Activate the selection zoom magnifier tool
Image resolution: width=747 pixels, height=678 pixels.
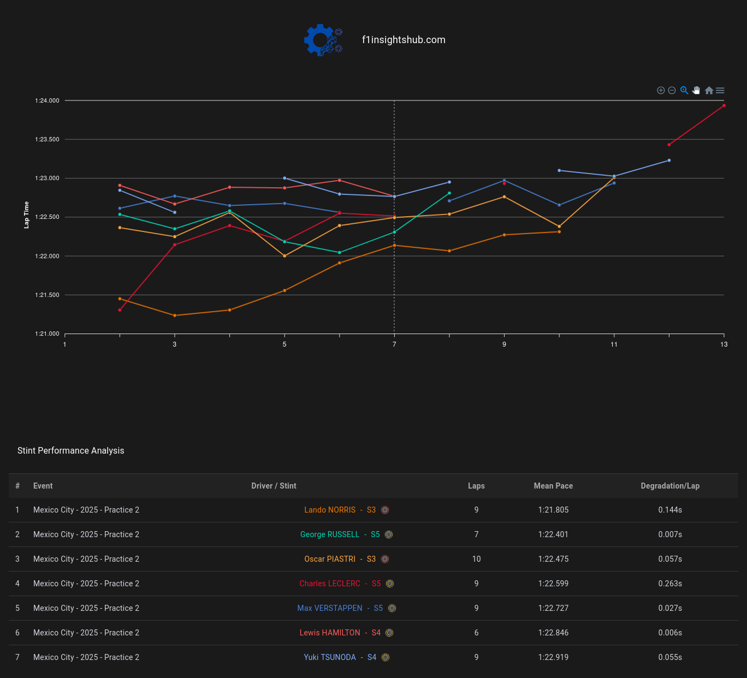(684, 91)
